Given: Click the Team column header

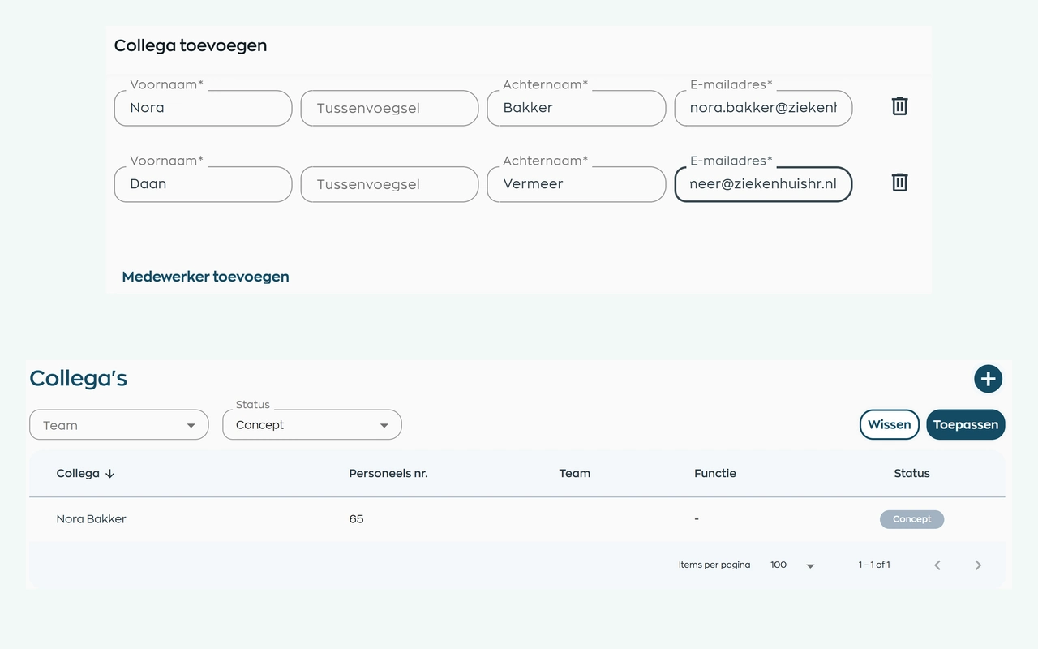Looking at the screenshot, I should (575, 474).
